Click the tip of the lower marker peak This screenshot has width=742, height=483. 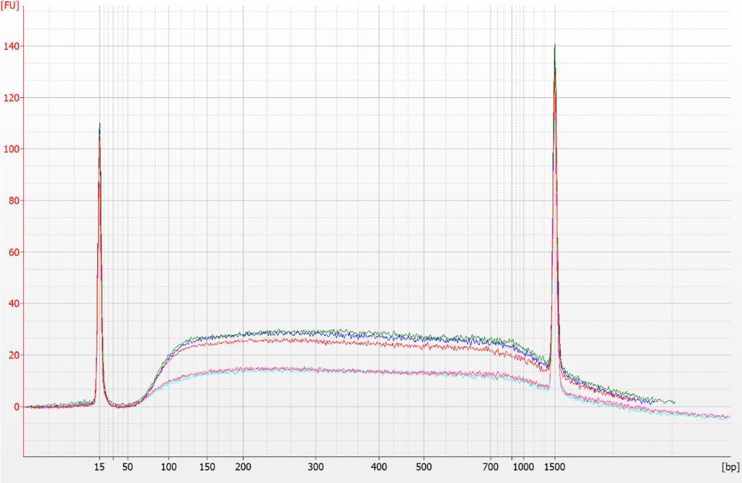point(99,124)
